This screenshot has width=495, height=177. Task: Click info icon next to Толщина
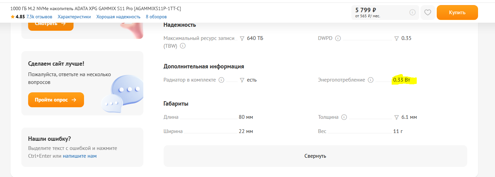pyautogui.click(x=344, y=117)
